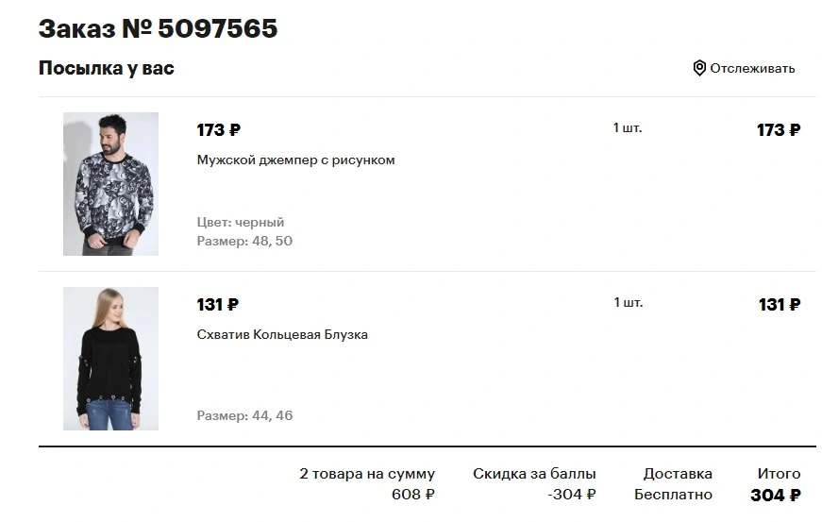Click the 173 ₽ price under jumper
The image size is (822, 522).
click(219, 129)
